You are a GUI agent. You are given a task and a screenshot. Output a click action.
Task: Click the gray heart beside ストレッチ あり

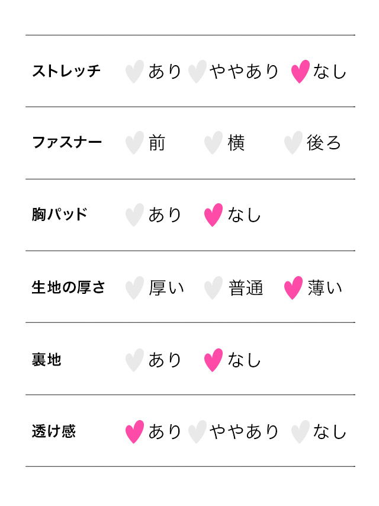click(134, 72)
